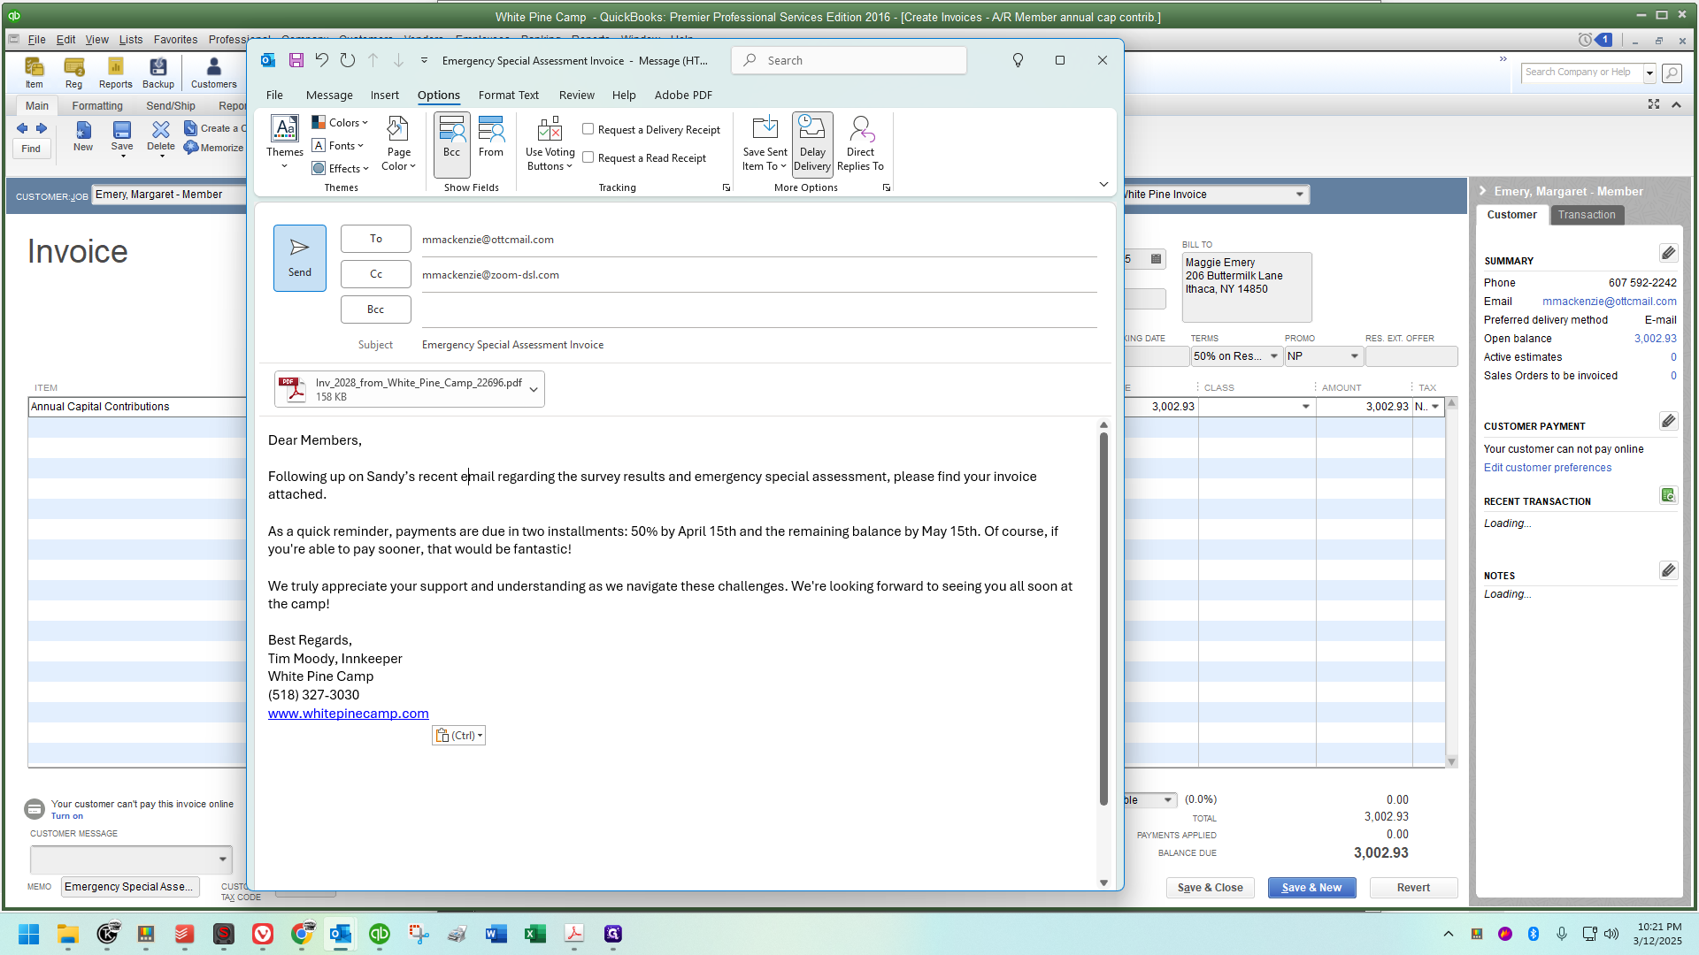The height and width of the screenshot is (955, 1699).
Task: Click the Outlook search box
Action: point(849,60)
